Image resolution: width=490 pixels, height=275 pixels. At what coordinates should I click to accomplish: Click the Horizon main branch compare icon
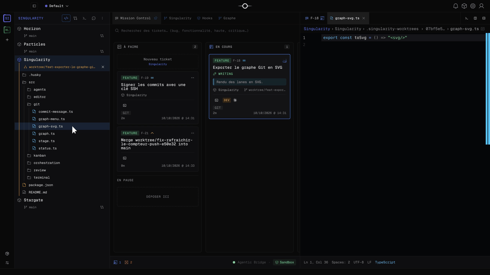click(102, 36)
